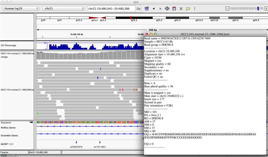
Task: Click the resize tracks to fit icon
Action: (181, 8)
